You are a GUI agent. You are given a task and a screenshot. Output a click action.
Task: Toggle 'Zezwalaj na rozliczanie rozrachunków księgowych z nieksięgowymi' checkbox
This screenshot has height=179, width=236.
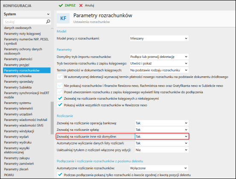tap(60, 98)
